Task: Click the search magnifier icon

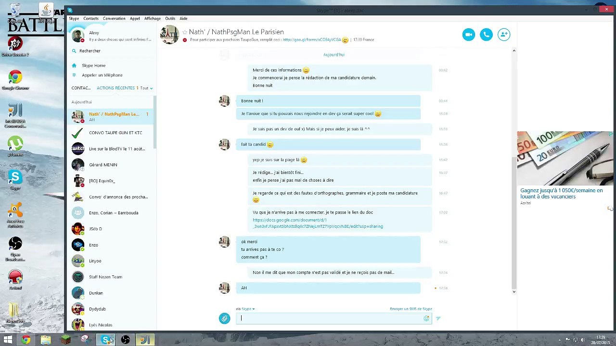Action: point(74,51)
